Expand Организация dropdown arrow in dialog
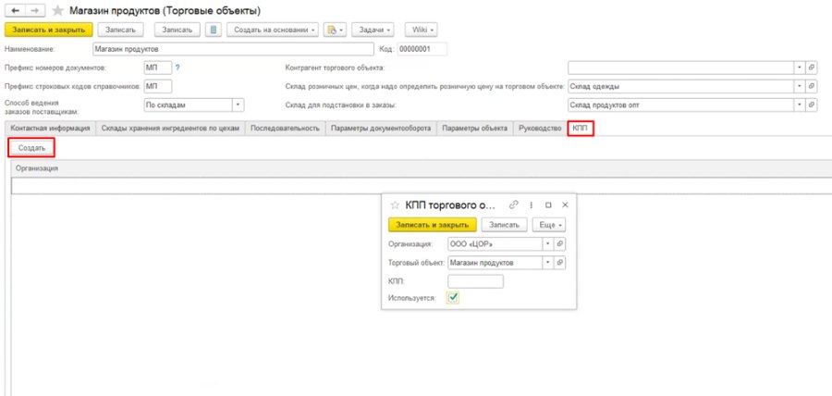Image resolution: width=832 pixels, height=396 pixels. (x=548, y=244)
